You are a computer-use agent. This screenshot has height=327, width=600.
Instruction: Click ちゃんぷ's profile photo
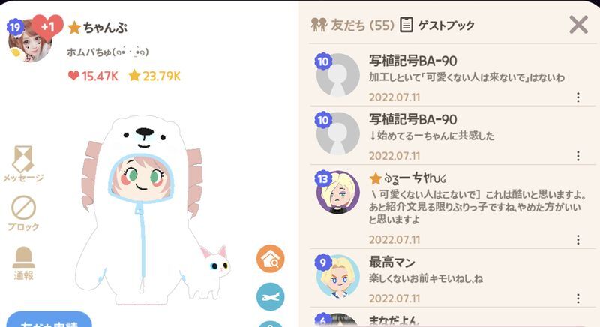tap(30, 41)
